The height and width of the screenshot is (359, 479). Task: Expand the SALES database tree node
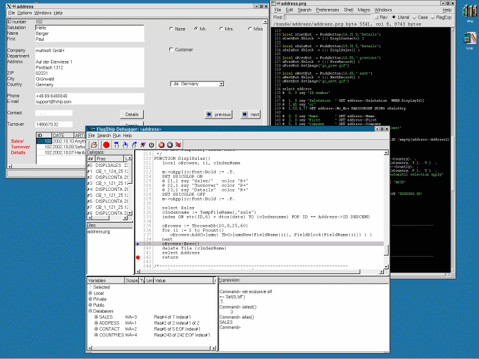[96, 317]
